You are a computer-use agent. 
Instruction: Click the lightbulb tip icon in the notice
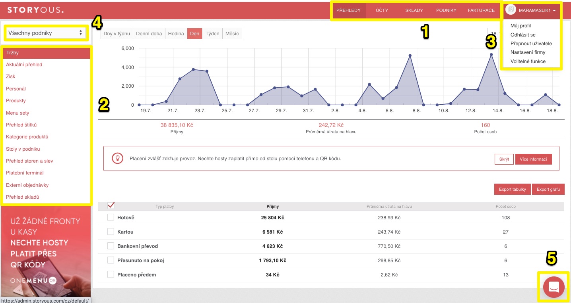point(117,158)
